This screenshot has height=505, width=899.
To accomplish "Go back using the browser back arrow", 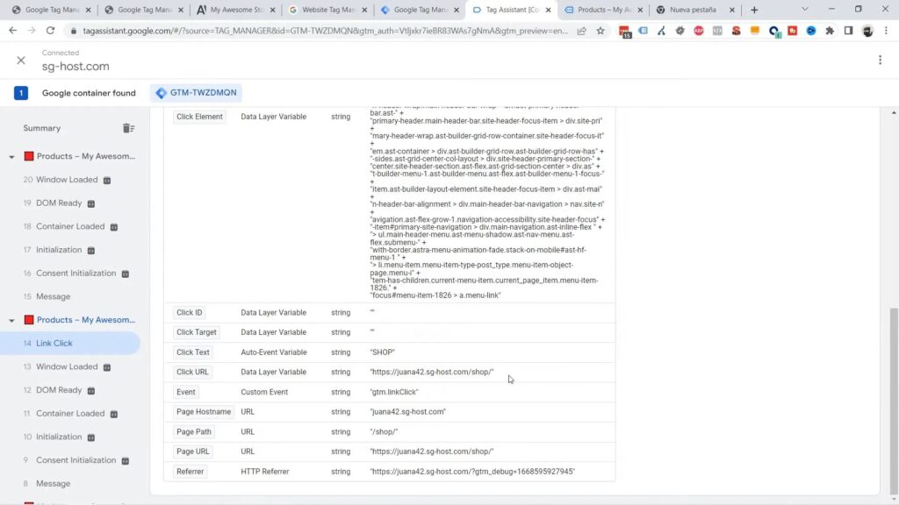I will point(12,31).
